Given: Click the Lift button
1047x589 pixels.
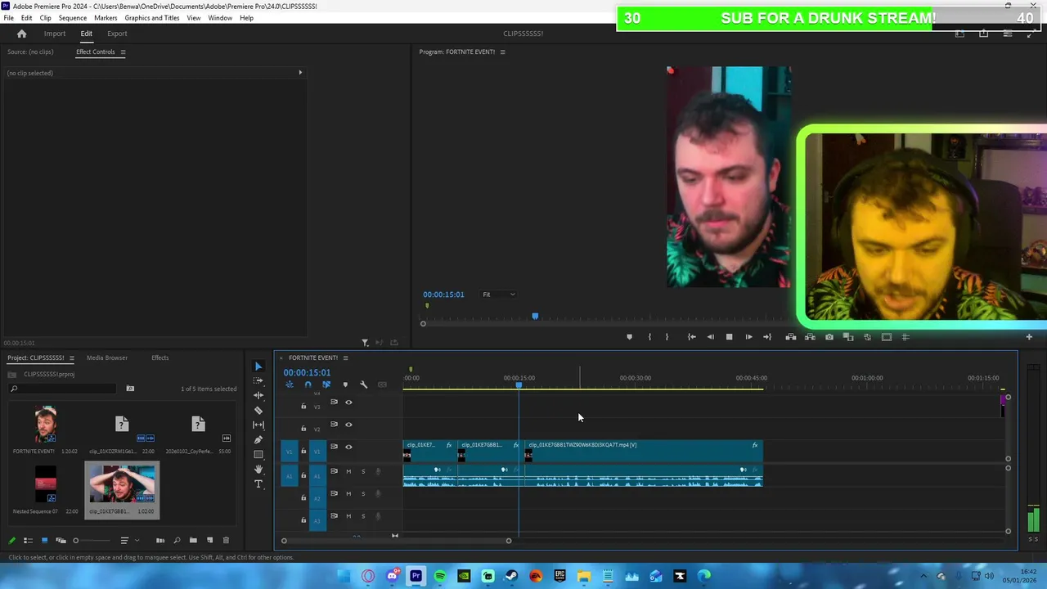Looking at the screenshot, I should [790, 337].
